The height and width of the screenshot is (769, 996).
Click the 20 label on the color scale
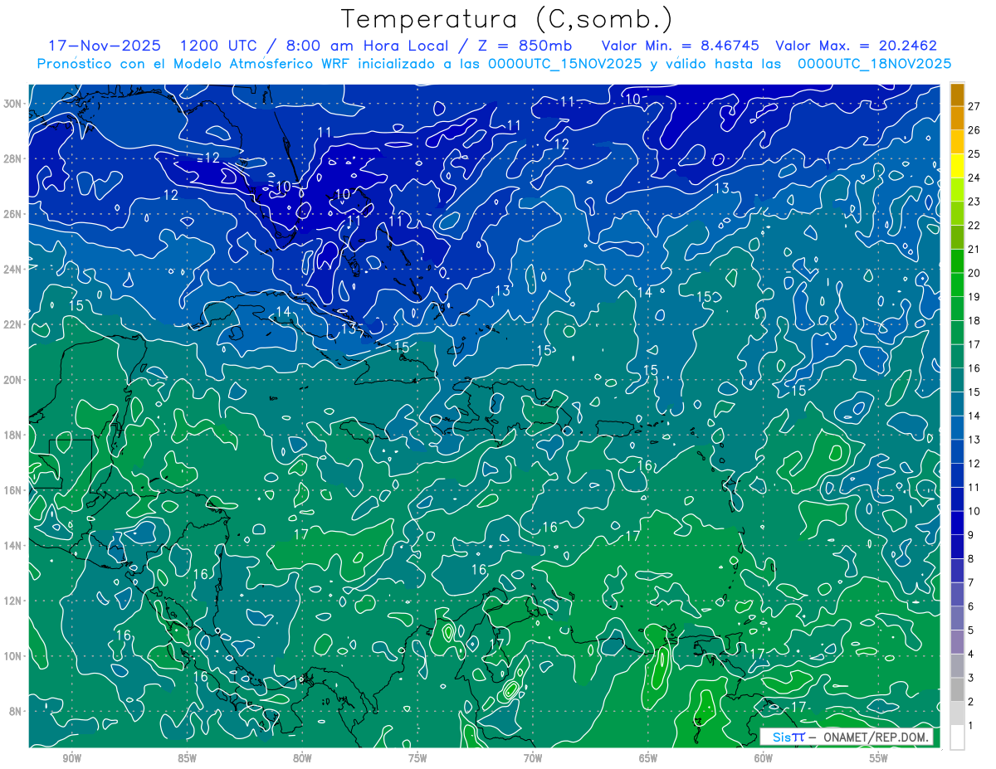974,273
